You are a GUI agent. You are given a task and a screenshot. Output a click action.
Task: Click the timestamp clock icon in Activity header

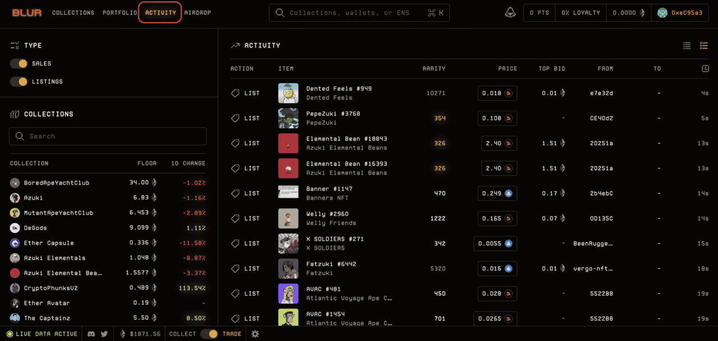(705, 68)
